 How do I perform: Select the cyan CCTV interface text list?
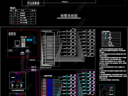35,40
